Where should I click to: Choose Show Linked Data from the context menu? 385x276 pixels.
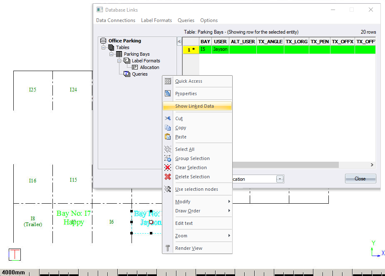pyautogui.click(x=194, y=106)
